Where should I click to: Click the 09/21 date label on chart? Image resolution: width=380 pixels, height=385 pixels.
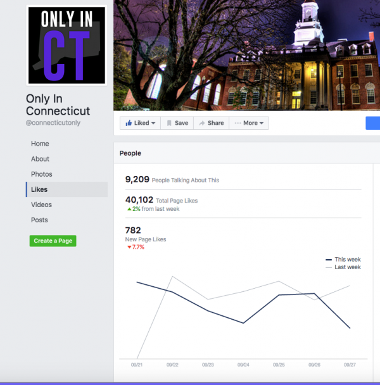click(x=137, y=365)
